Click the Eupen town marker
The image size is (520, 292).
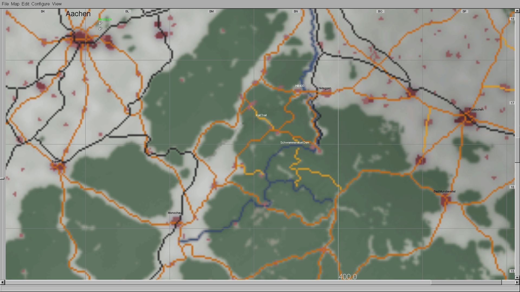(59, 167)
